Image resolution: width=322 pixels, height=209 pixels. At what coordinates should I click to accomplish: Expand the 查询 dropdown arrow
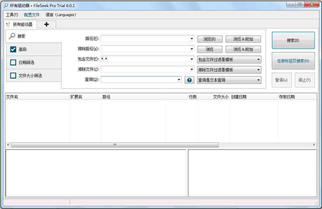[x=179, y=80]
